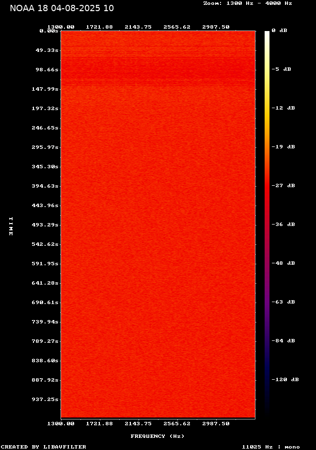Click the dark band near 98.66s in spectrogram
316x450 pixels.
click(158, 68)
